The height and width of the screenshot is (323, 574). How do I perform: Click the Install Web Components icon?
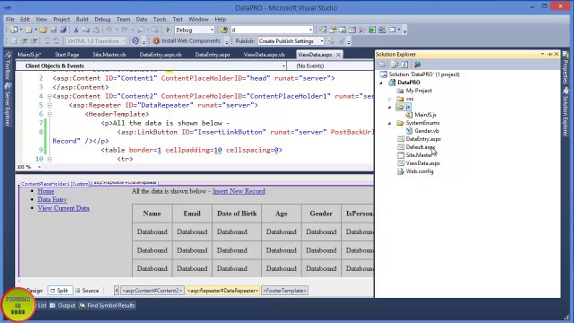[x=157, y=41]
